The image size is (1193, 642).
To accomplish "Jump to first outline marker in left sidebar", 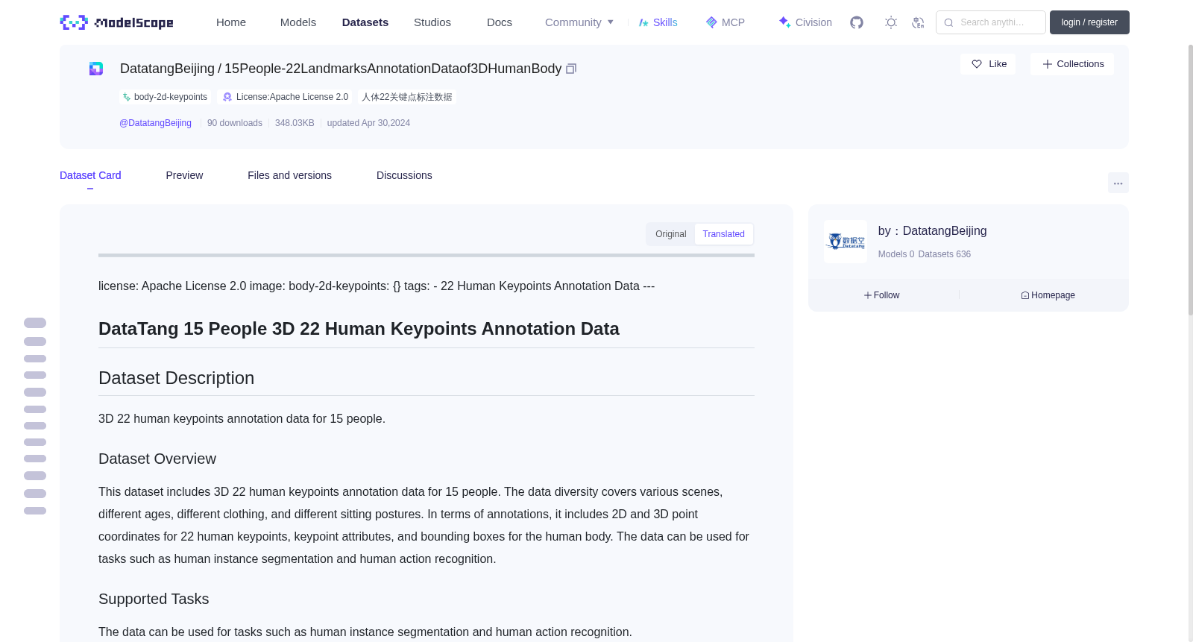I will coord(35,323).
